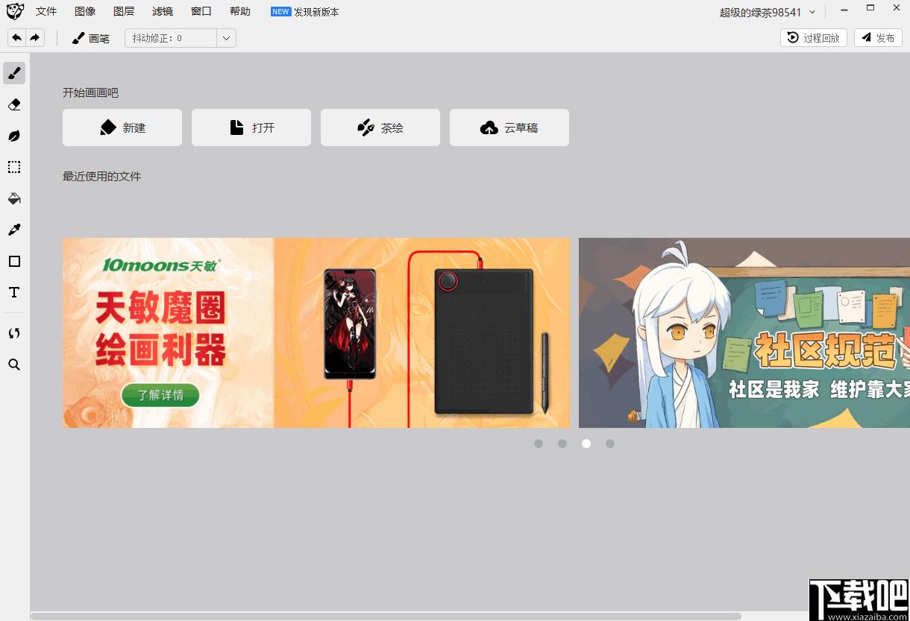Click the 云草稿 cloud drafts button
The image size is (910, 621).
(x=509, y=127)
